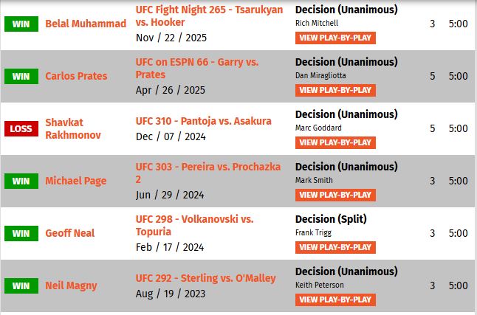View play-by-play for Carlos Prates fight
Screen dimensions: 477x315
335,90
